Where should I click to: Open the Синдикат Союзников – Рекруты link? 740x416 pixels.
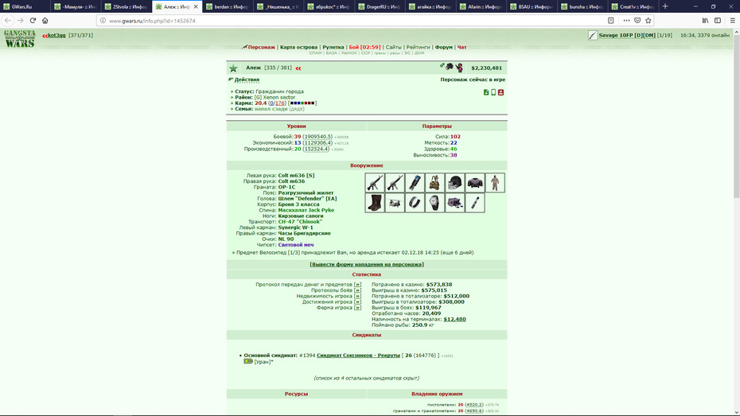tap(358, 356)
